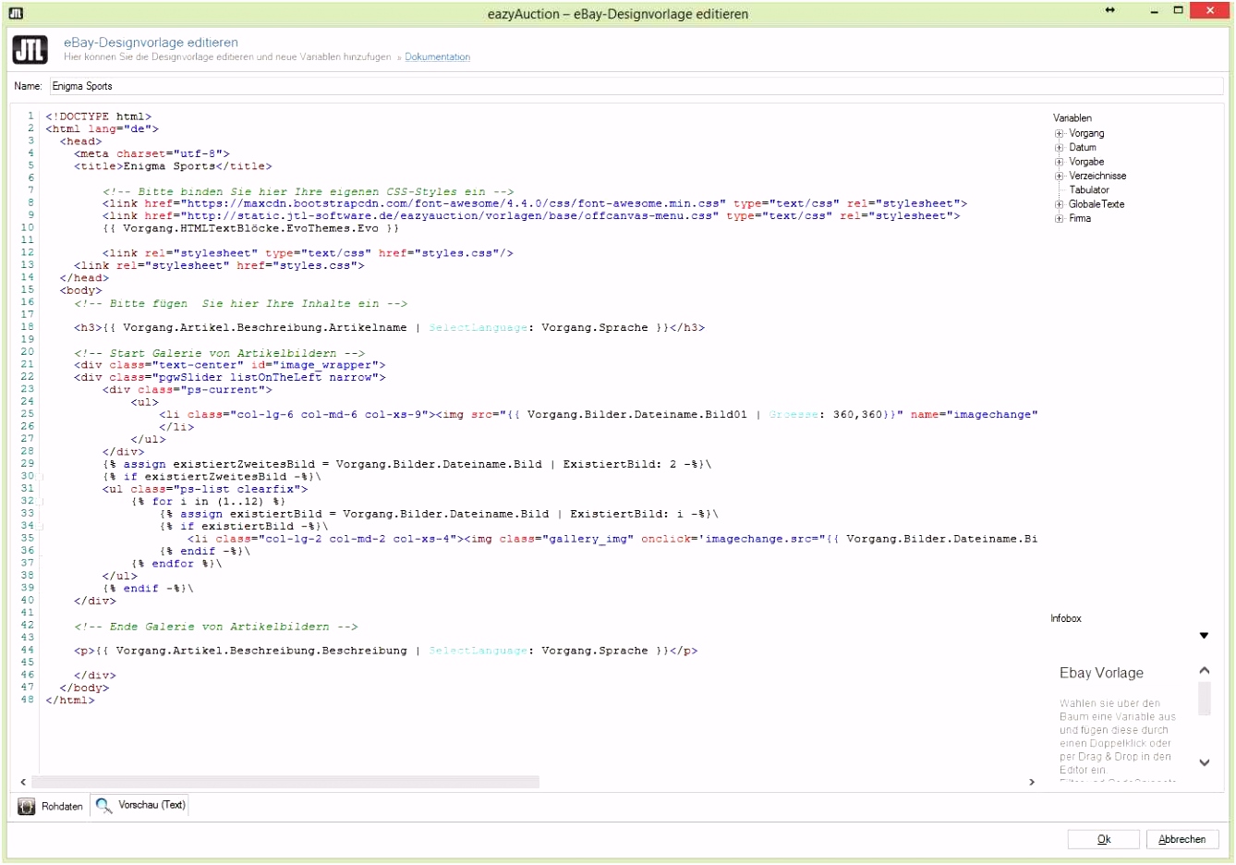Click the horizontal scrollbar thumb of the editor
The width and height of the screenshot is (1236, 865).
(x=285, y=782)
